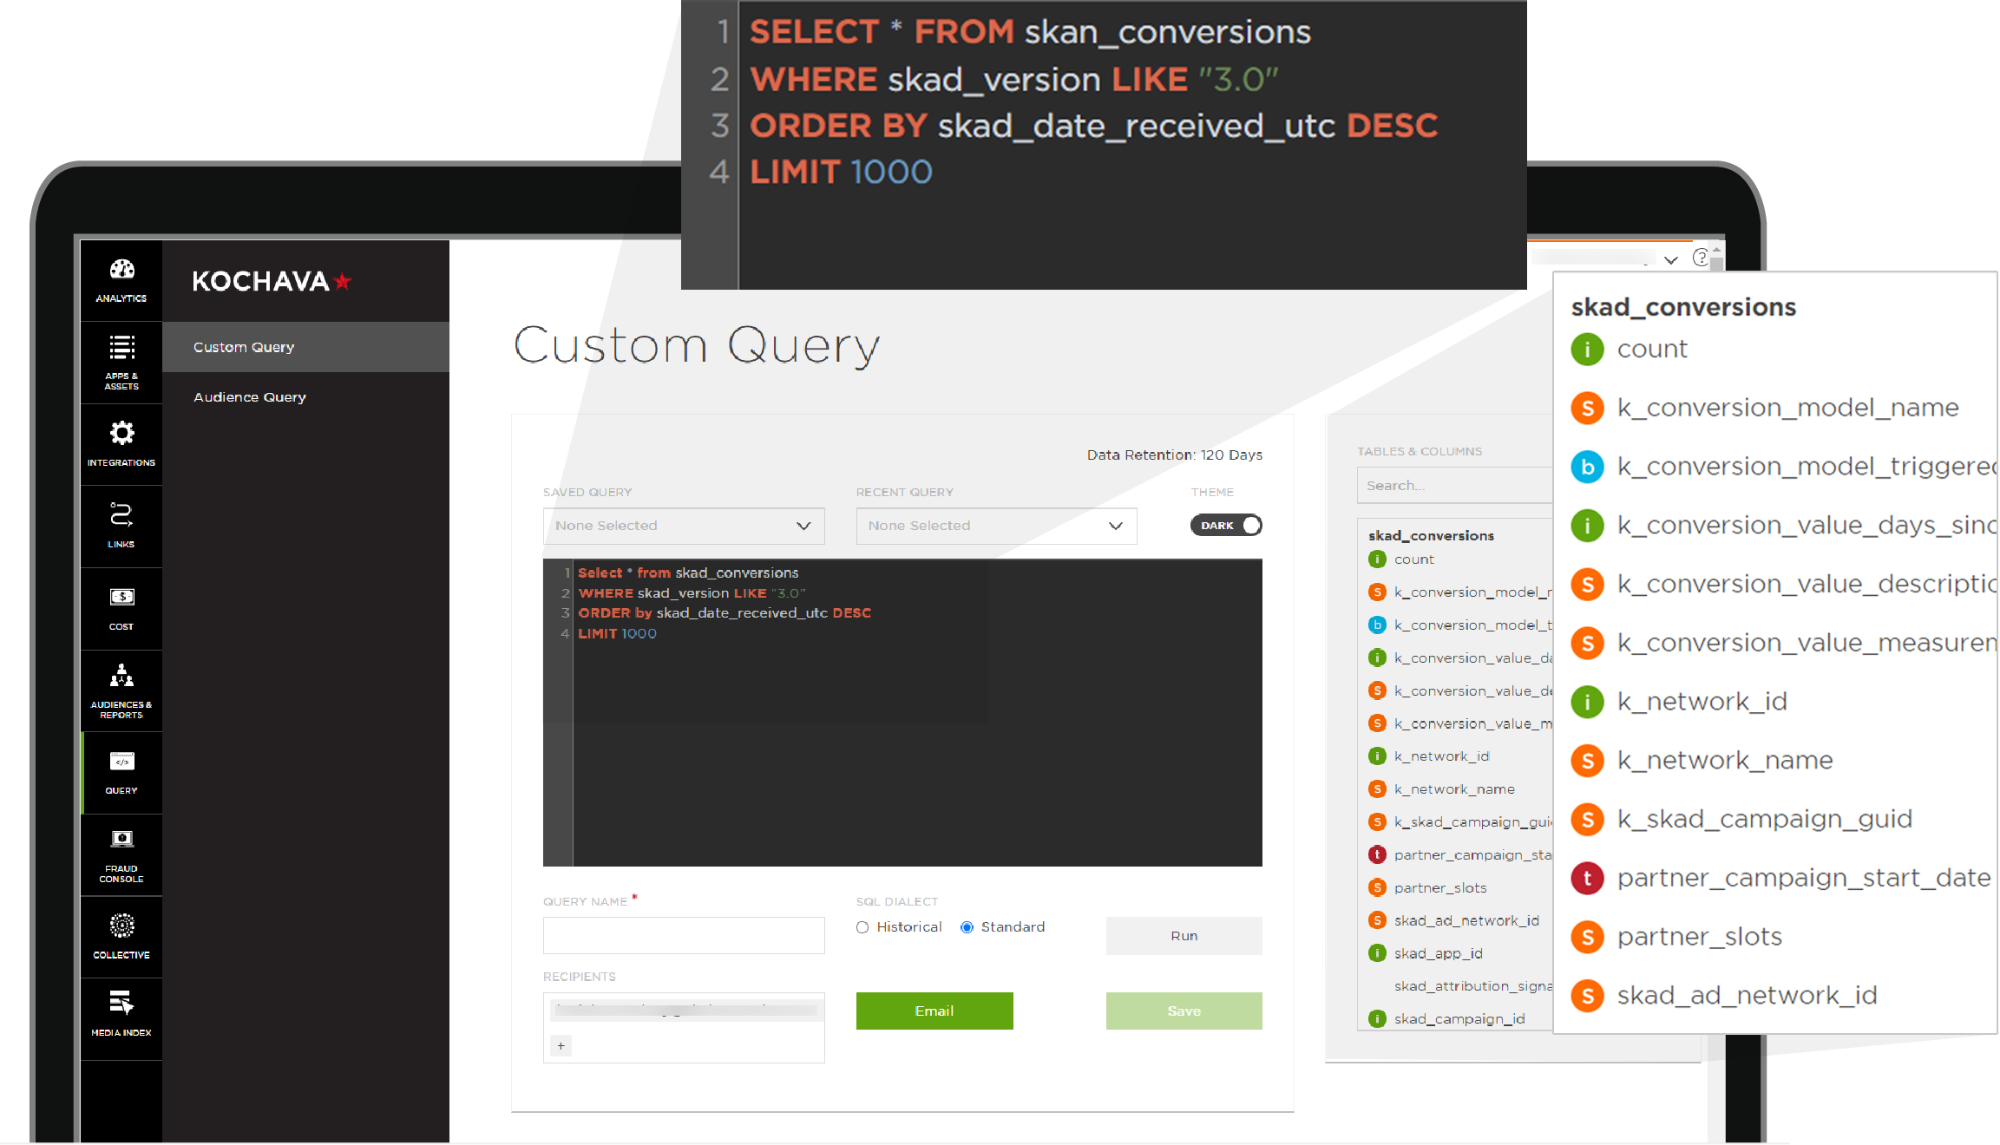Open Integrations gear icon
This screenshot has width=2000, height=1145.
tap(121, 433)
